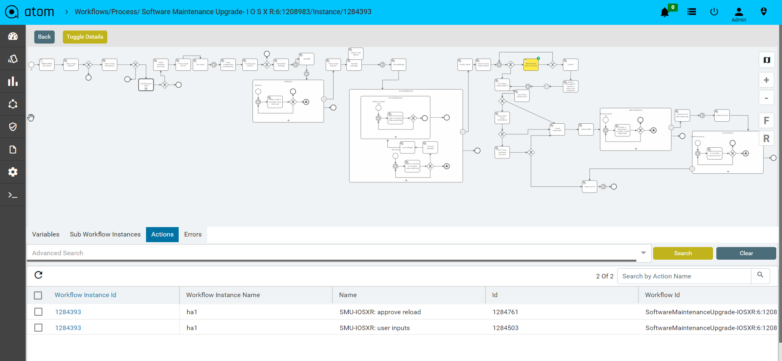
Task: Click the breadcrumb chevron arrow
Action: [x=66, y=12]
